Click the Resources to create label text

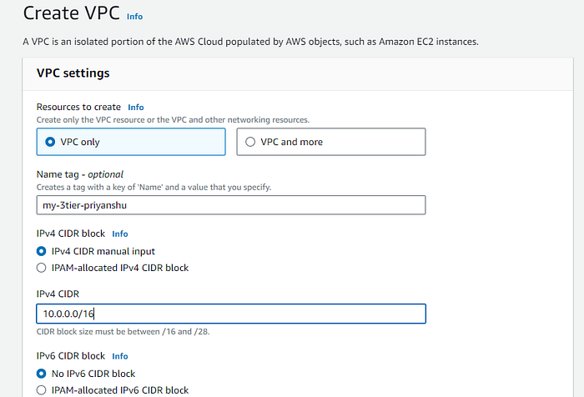coord(78,107)
